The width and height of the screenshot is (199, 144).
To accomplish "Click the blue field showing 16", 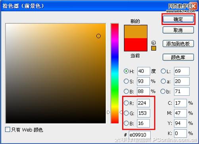I will 144,123.
